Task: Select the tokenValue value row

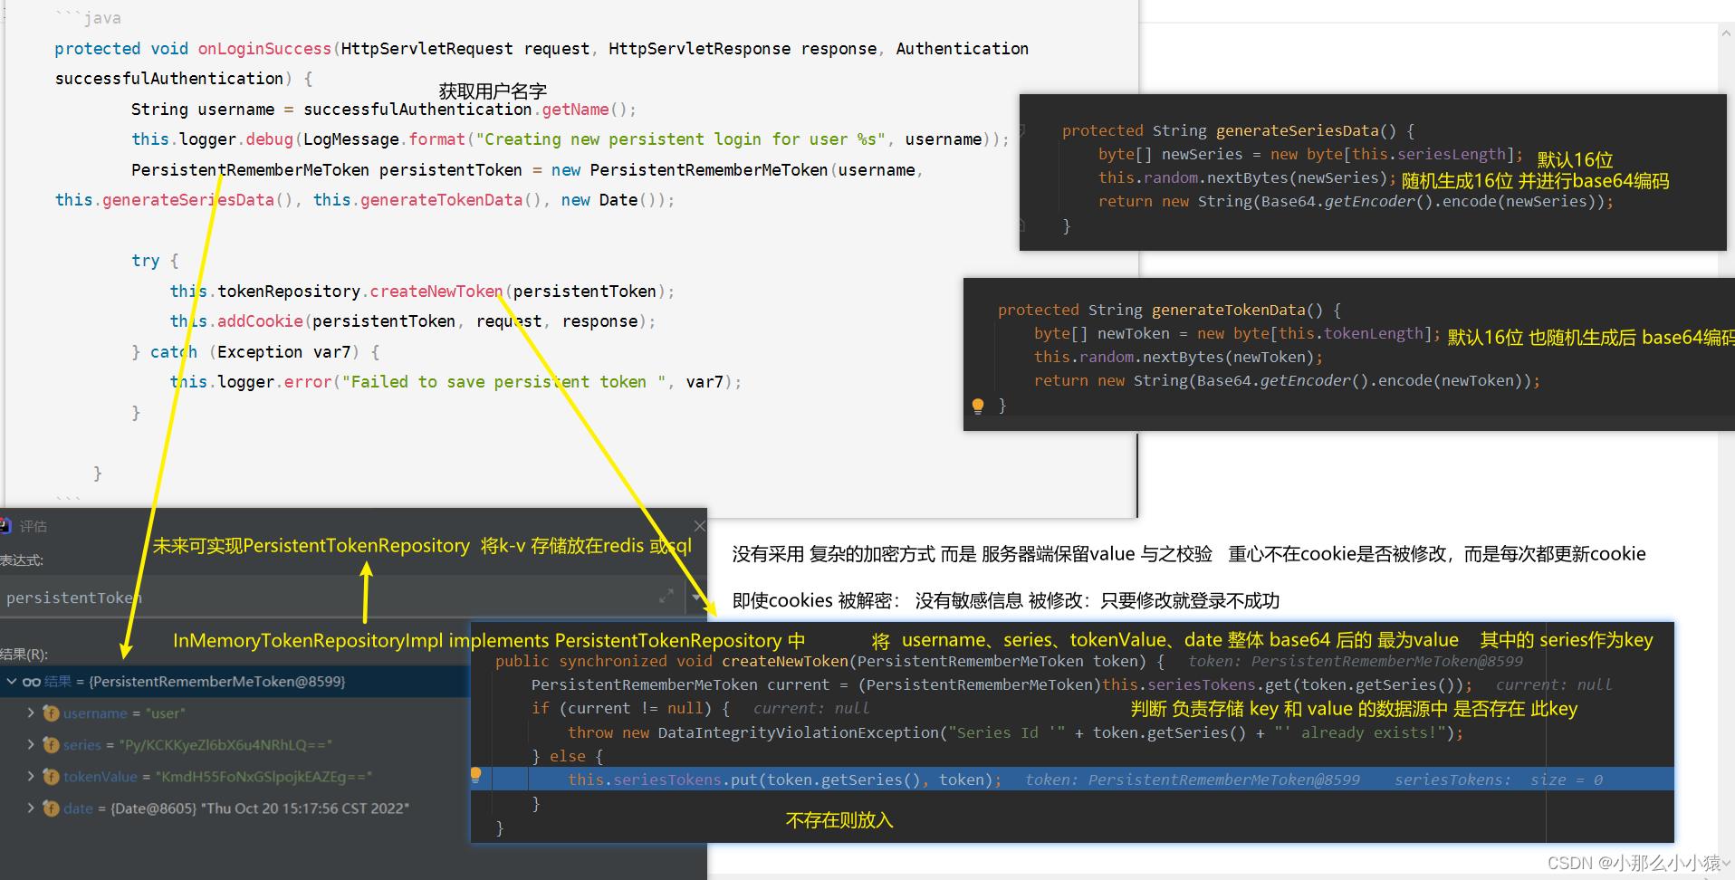Action: coord(235,777)
